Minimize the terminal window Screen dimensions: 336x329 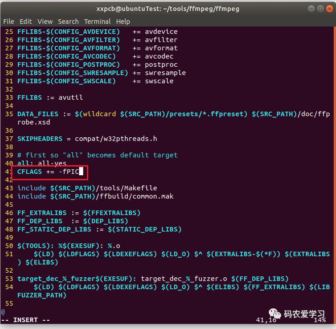[311, 9]
